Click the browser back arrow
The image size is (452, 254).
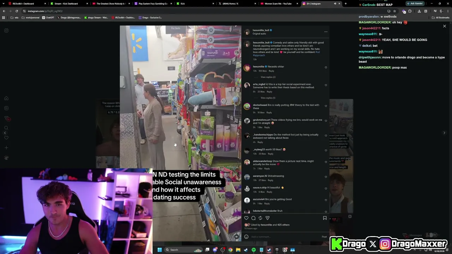click(4, 11)
